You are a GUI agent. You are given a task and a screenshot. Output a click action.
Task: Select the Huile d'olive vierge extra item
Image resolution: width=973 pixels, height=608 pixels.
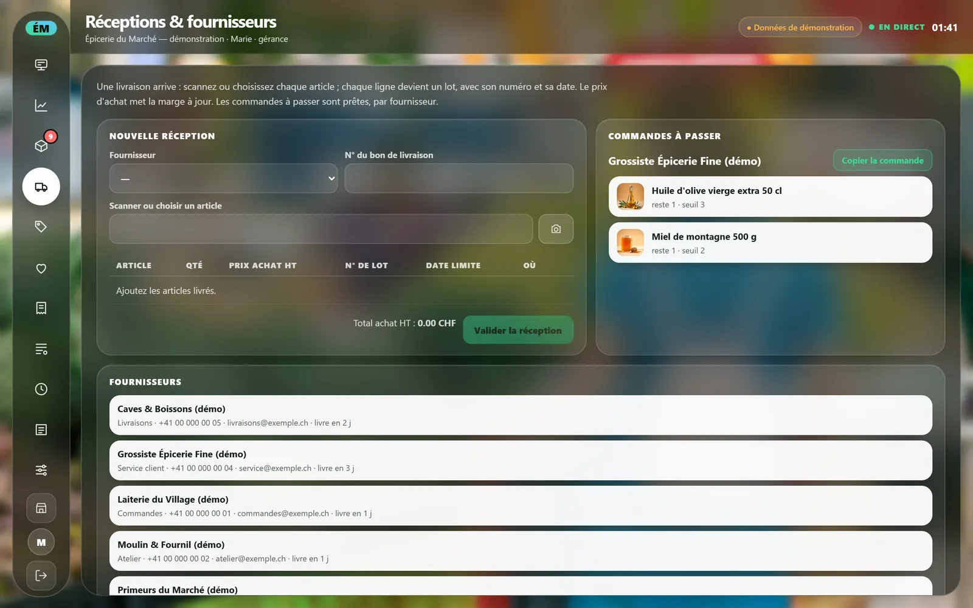coord(770,197)
